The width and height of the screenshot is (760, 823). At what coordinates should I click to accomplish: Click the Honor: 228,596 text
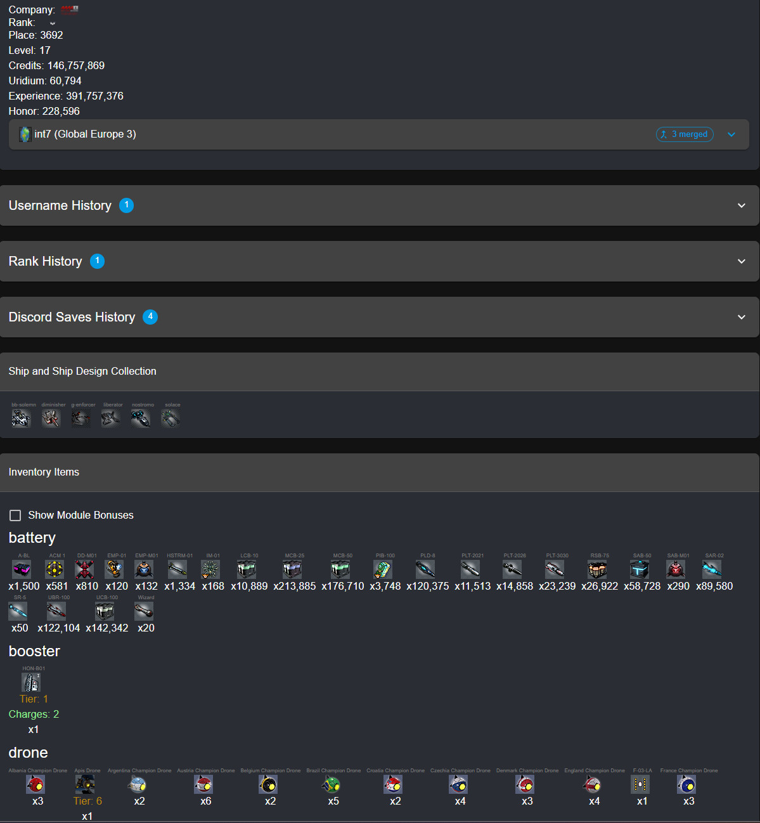[44, 111]
